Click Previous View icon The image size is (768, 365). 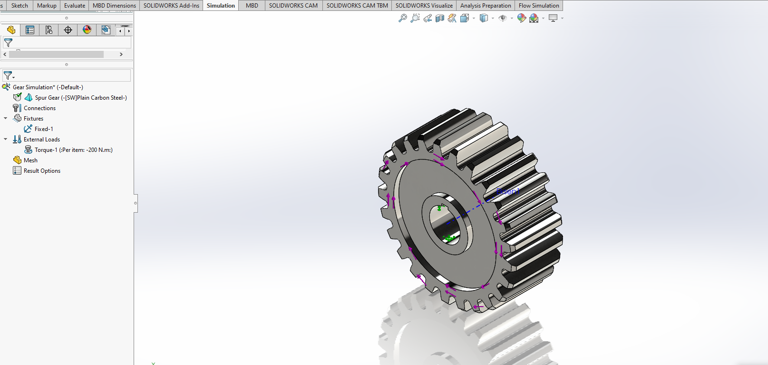428,18
